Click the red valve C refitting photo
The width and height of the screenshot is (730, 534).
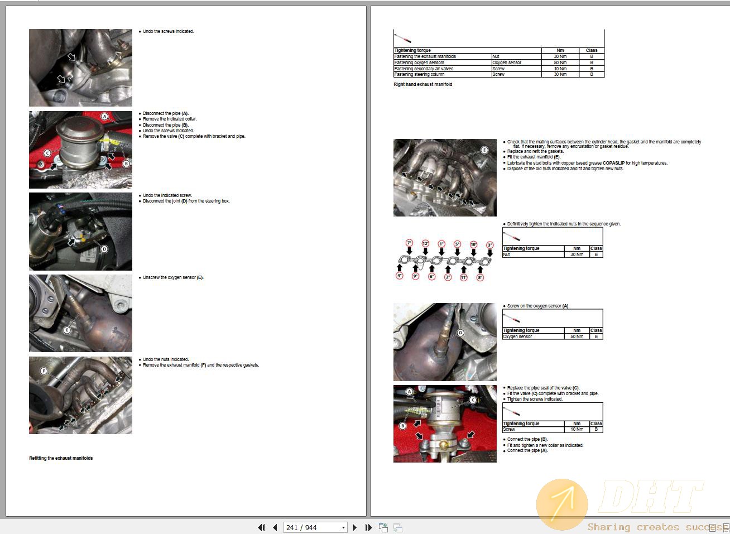click(x=445, y=424)
